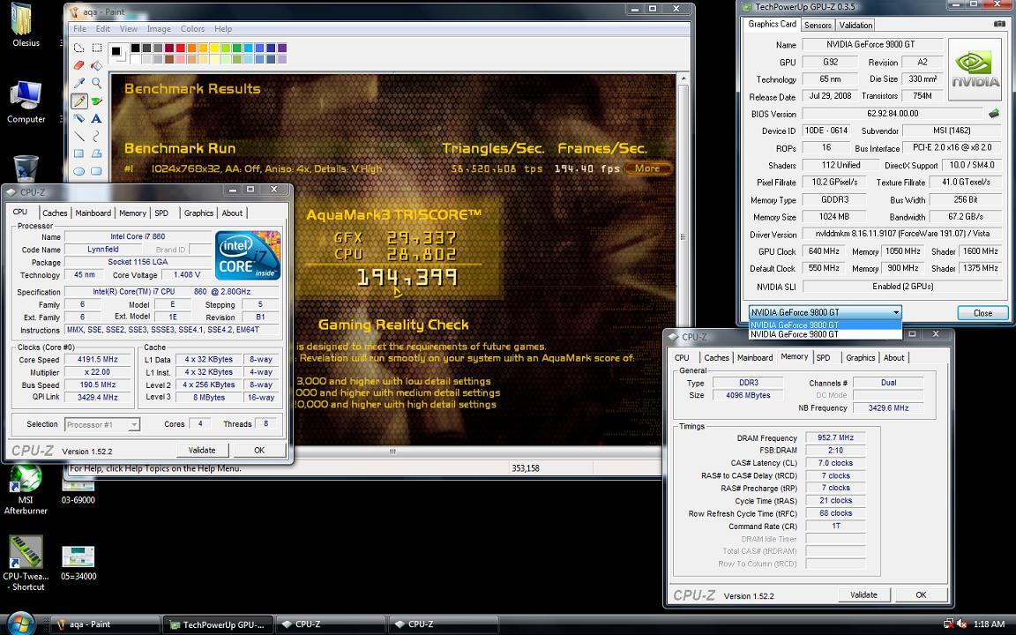Open the File menu in Paint
Viewport: 1016px width, 635px height.
(79, 28)
